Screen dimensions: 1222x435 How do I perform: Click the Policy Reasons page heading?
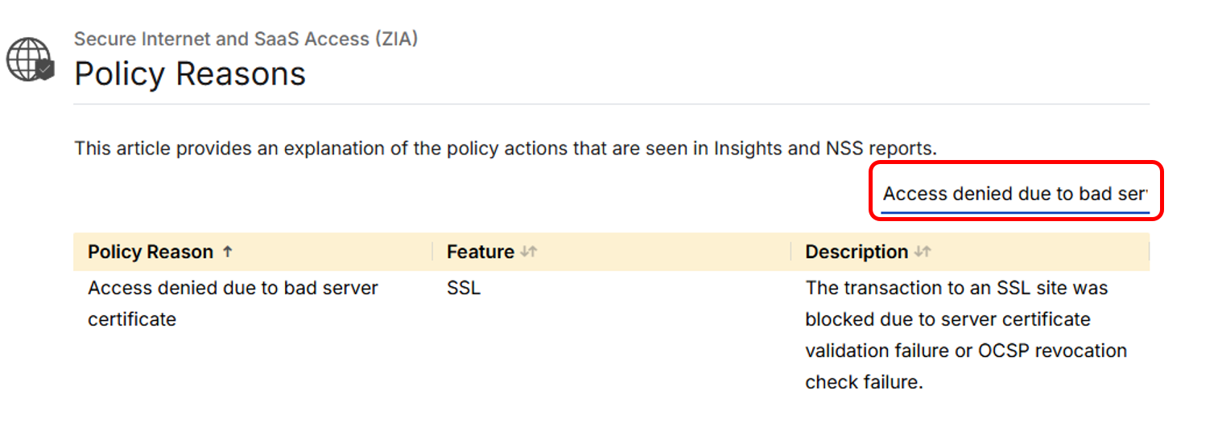click(x=190, y=74)
